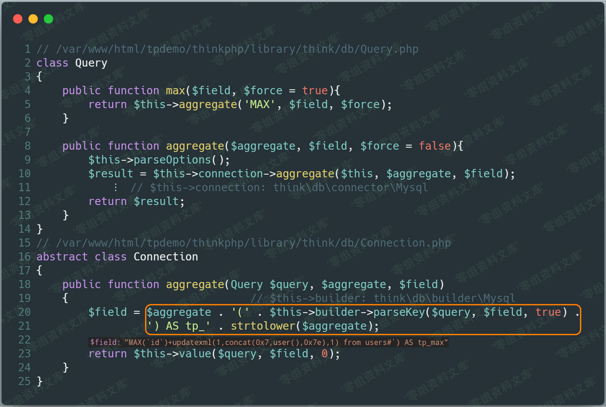Viewport: 606px width, 407px height.
Task: Click the max function name on line 4
Action: point(175,90)
